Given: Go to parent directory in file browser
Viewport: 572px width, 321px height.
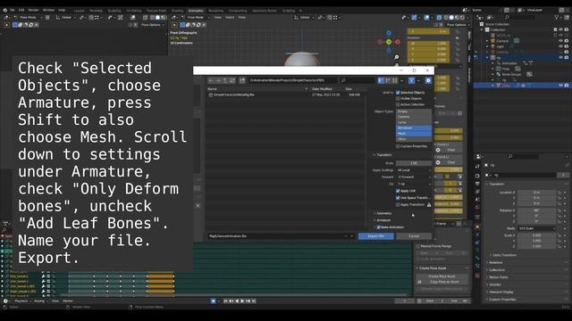Looking at the screenshot, I should pyautogui.click(x=225, y=80).
